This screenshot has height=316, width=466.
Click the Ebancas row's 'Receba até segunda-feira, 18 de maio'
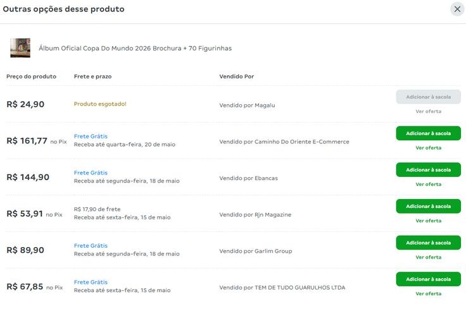(x=127, y=181)
